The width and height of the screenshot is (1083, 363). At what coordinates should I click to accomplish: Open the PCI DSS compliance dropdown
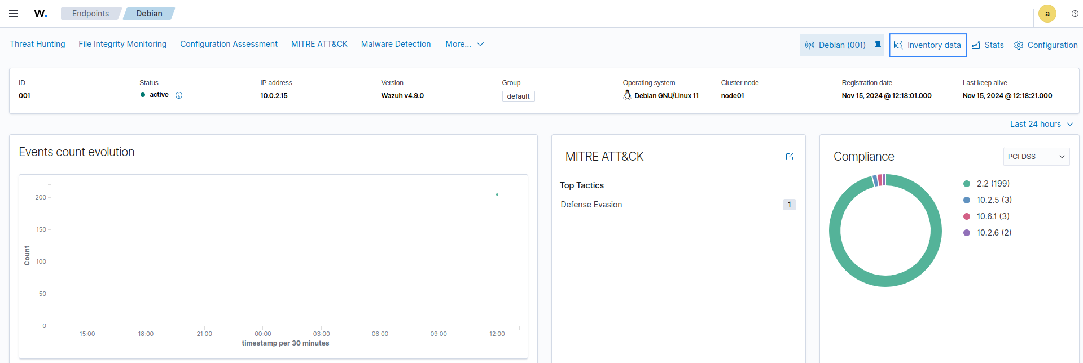pos(1036,157)
